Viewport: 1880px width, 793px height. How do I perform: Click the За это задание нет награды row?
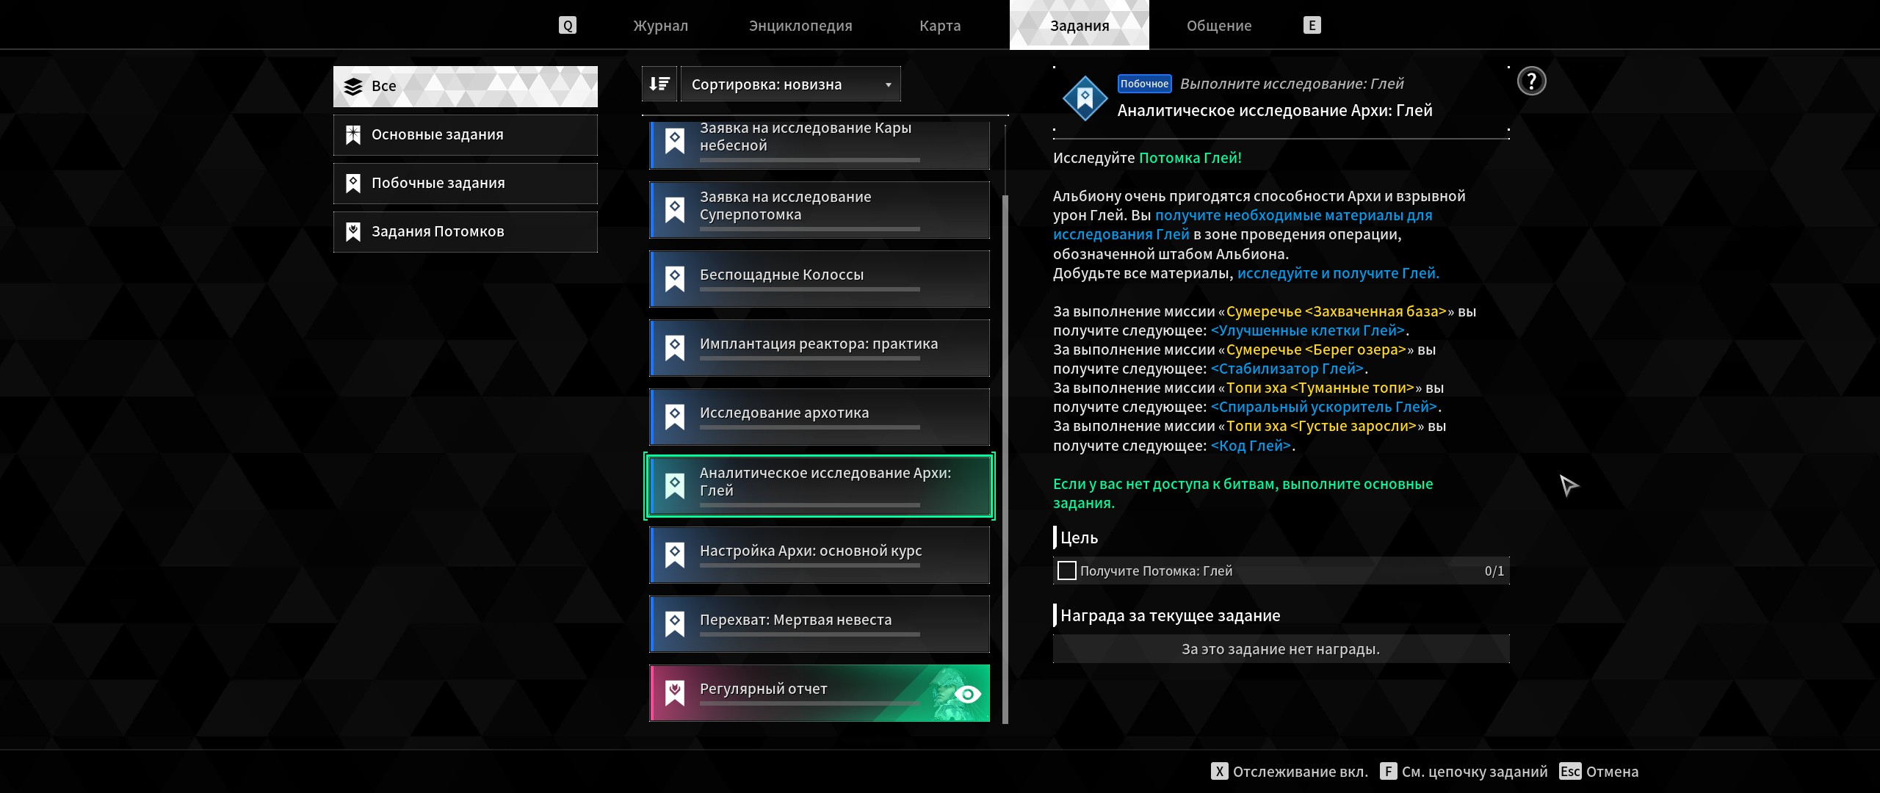[1281, 649]
